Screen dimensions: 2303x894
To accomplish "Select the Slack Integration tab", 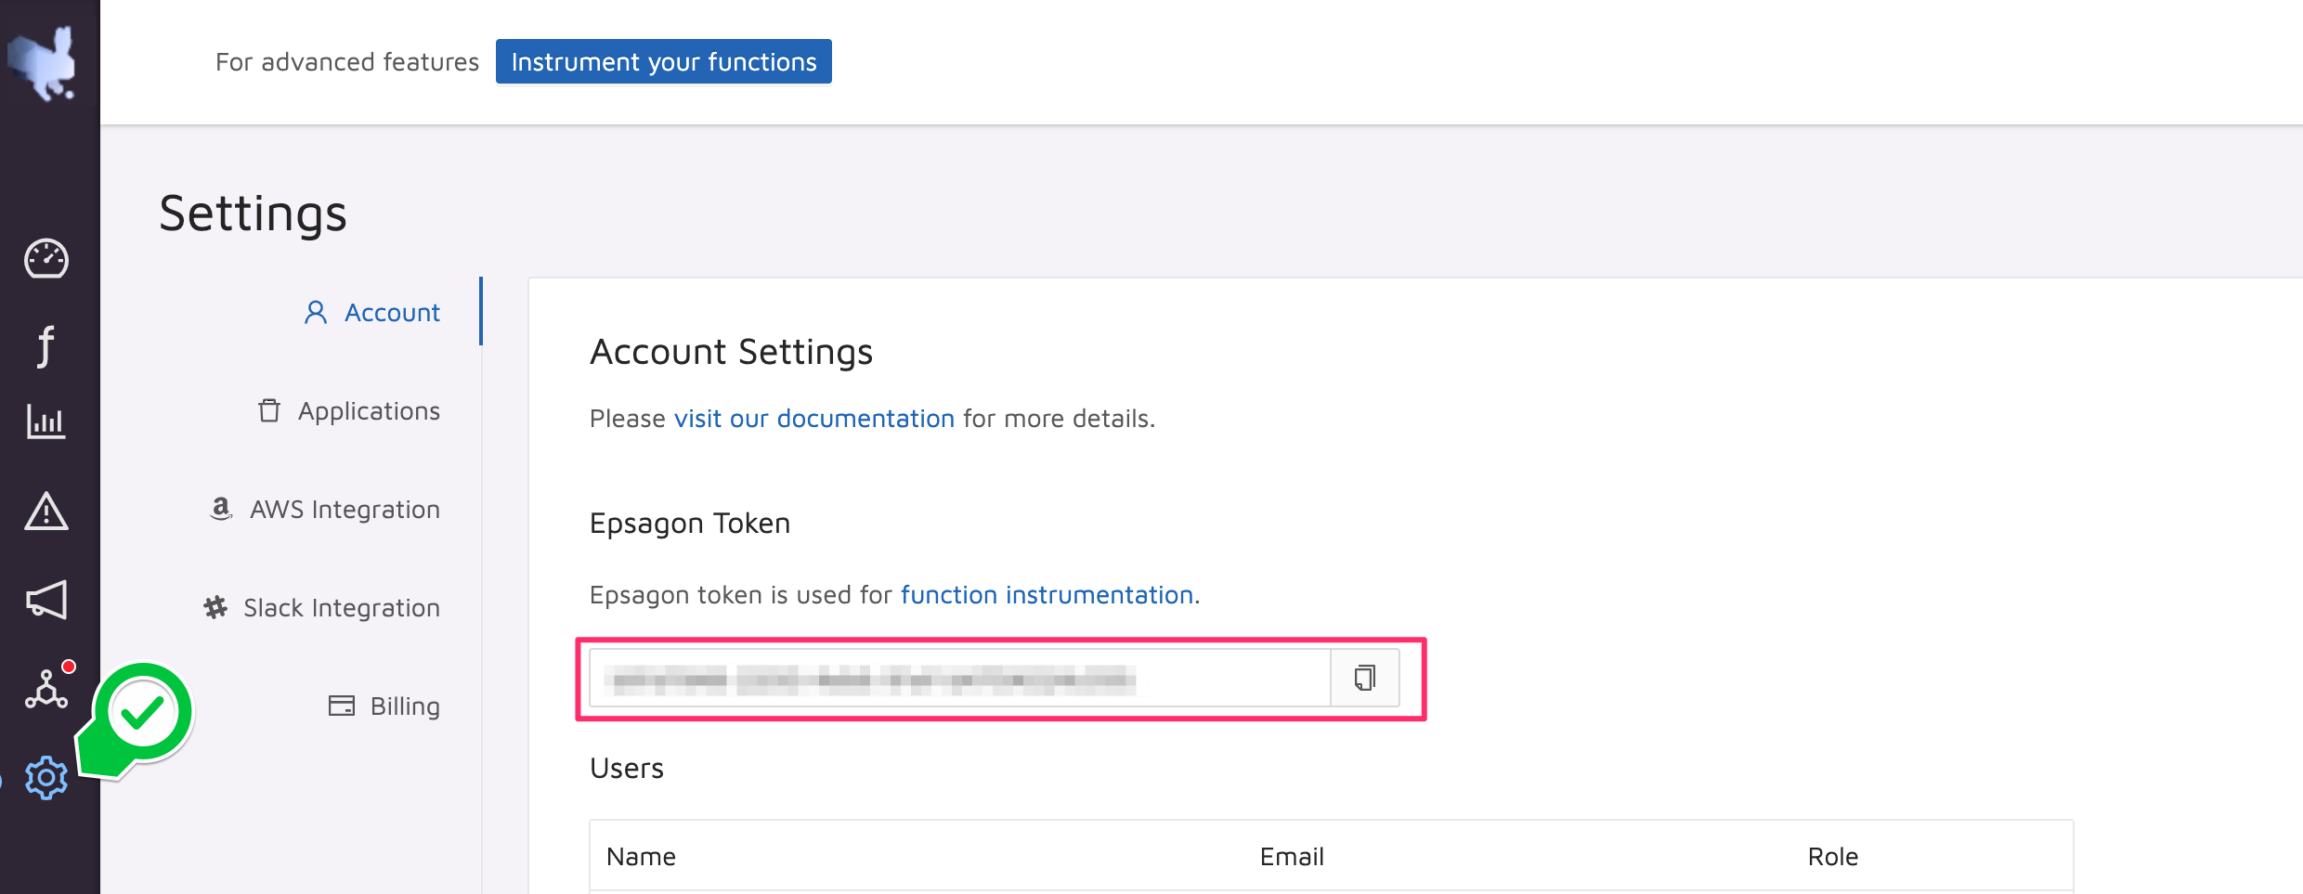I will 321,608.
